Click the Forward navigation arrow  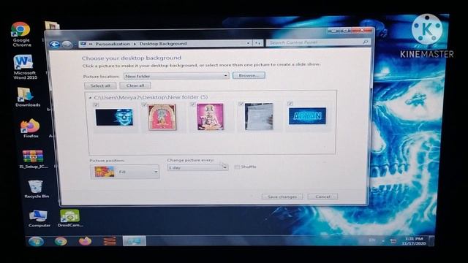[67, 45]
